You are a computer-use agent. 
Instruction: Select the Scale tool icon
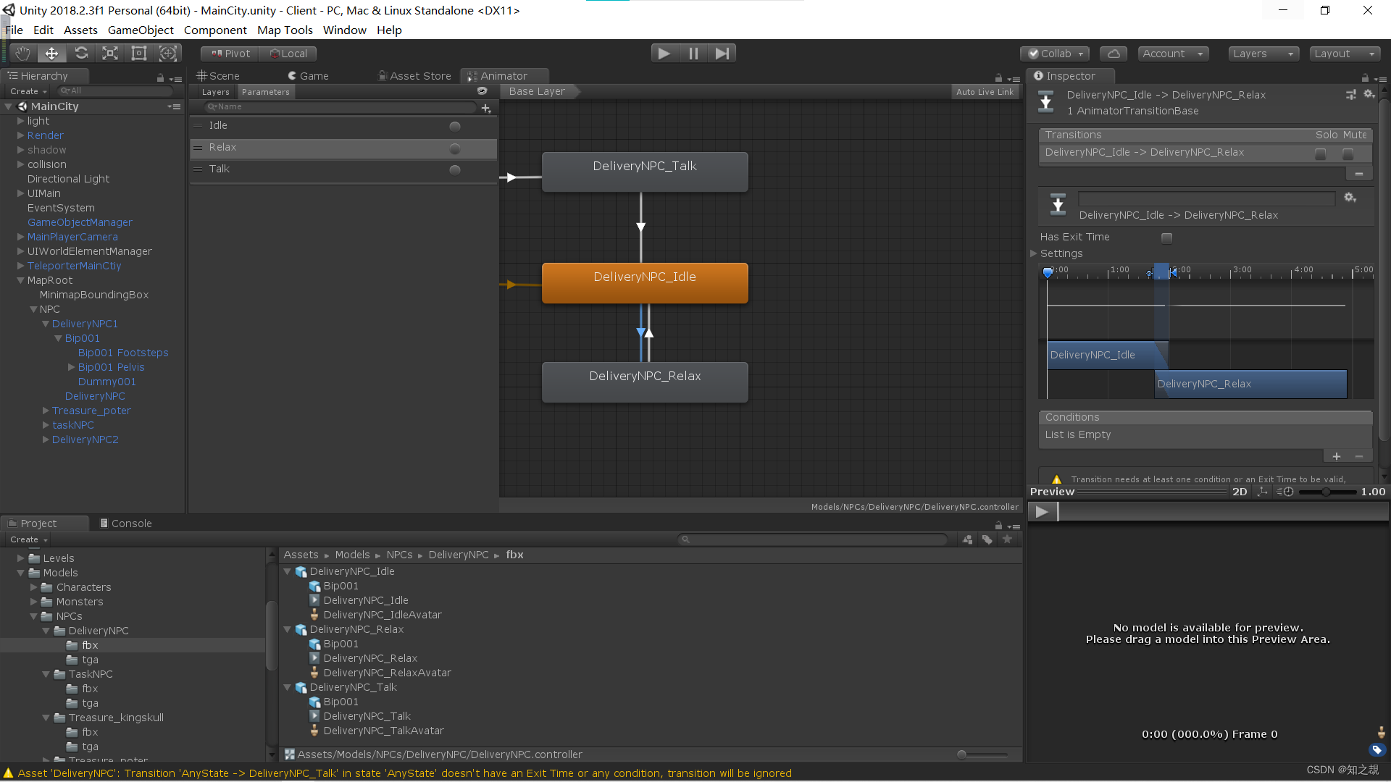pos(110,53)
